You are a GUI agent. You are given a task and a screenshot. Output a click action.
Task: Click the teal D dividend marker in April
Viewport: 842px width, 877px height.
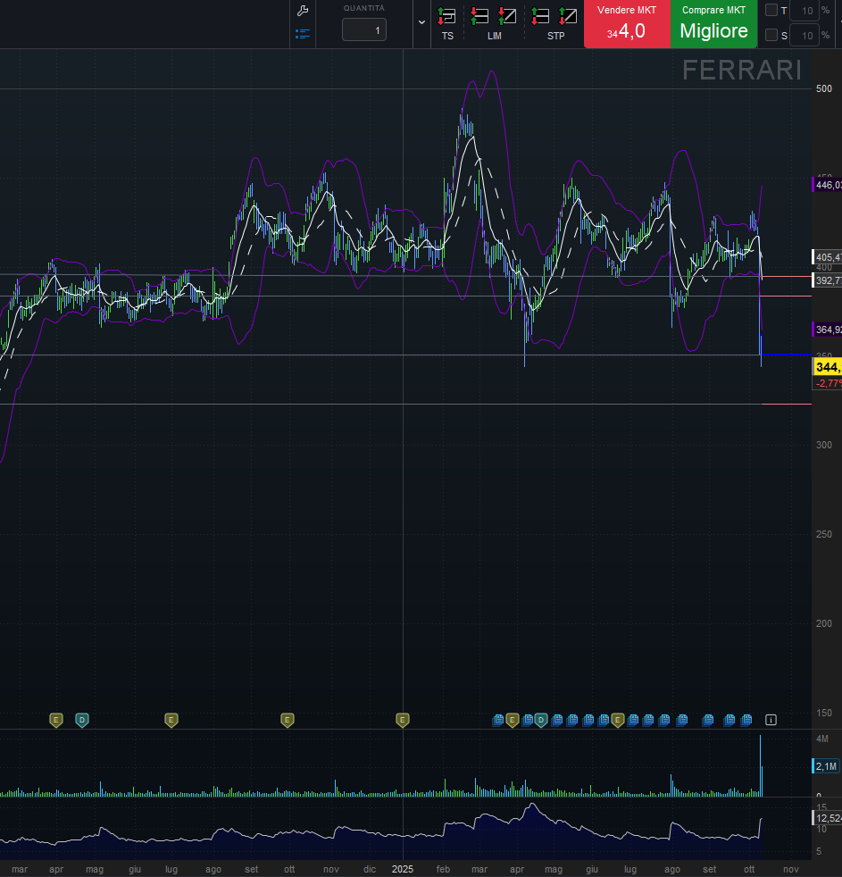[x=81, y=719]
